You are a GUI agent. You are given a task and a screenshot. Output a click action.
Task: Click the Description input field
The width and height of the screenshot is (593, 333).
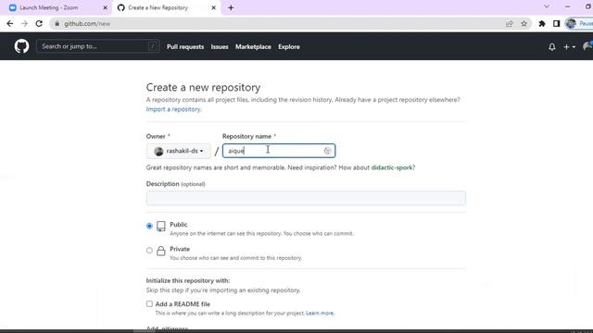click(306, 198)
